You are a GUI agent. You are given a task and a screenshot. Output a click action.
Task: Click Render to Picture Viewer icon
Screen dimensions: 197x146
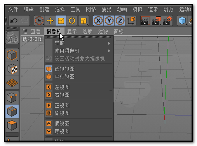coord(157,21)
